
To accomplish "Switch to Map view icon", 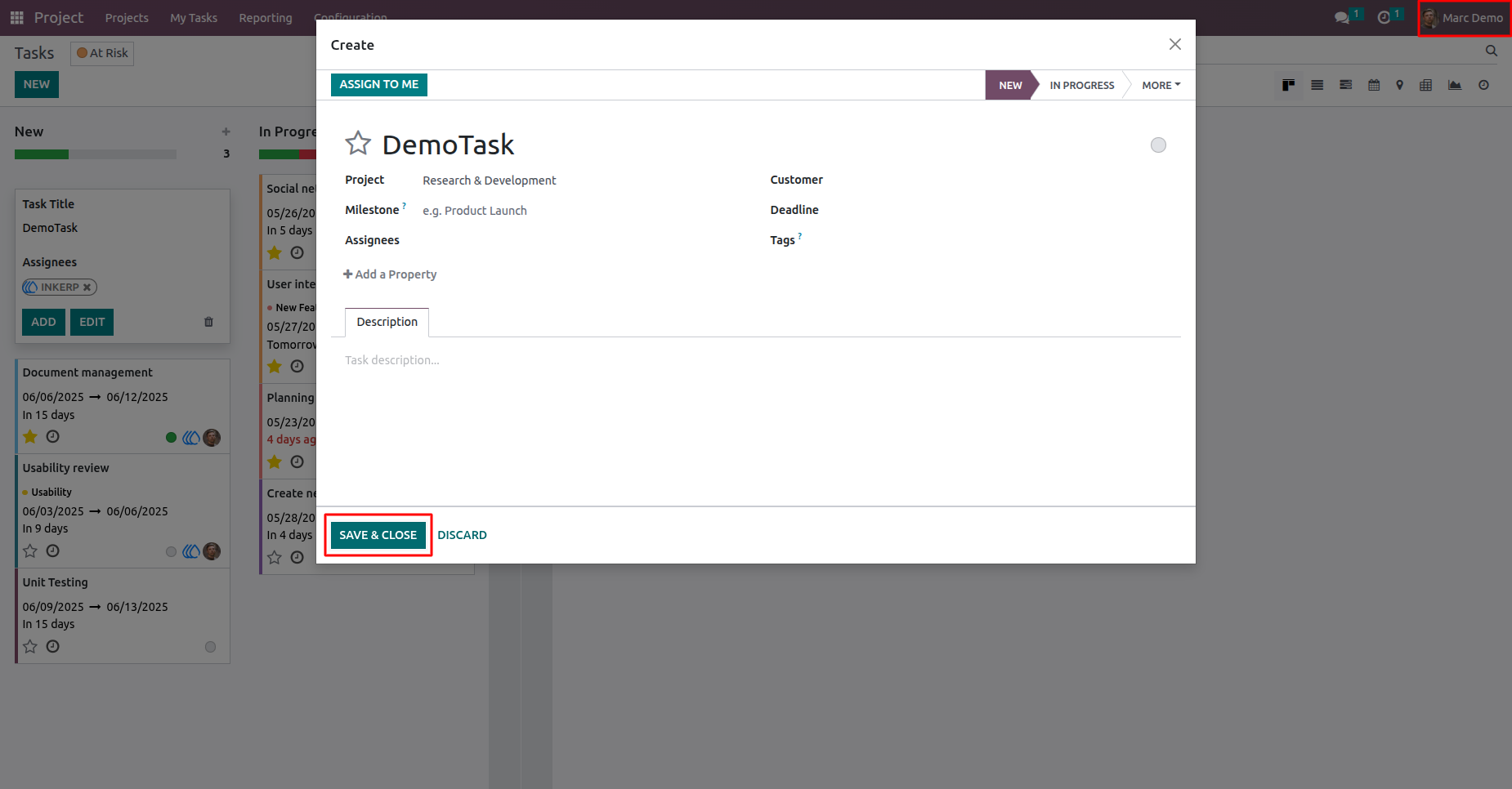I will [x=1400, y=85].
